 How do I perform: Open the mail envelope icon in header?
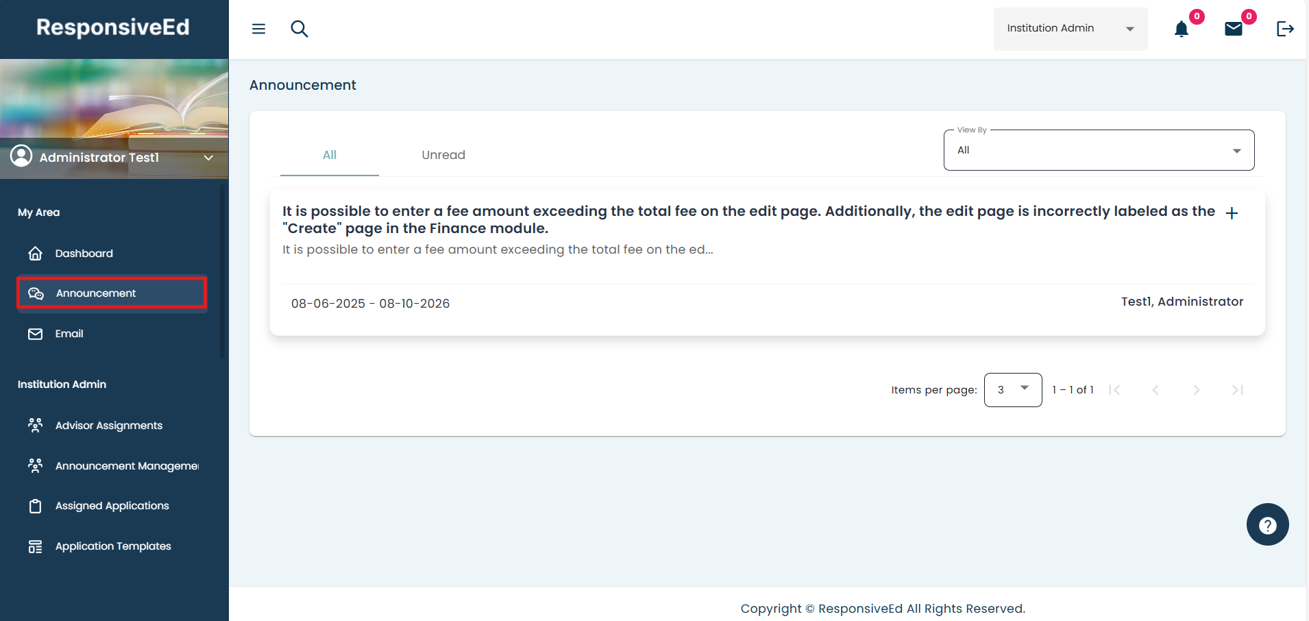point(1234,29)
